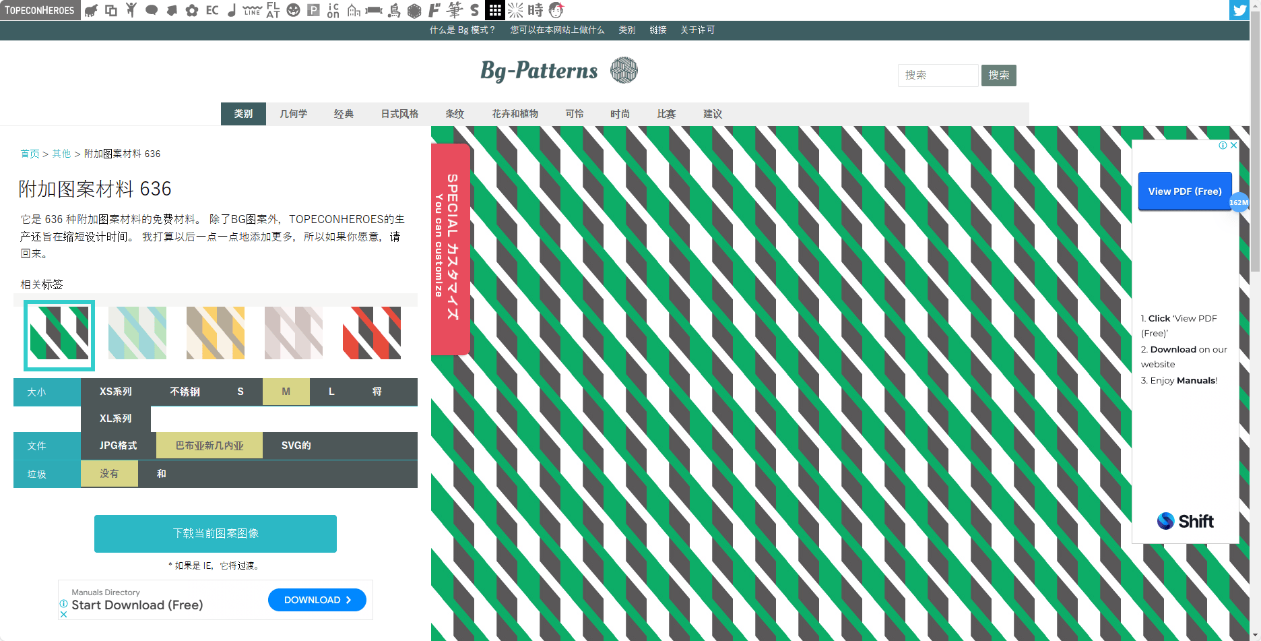Open the 花卉和植物 category menu
This screenshot has height=641, width=1261.
[x=515, y=113]
